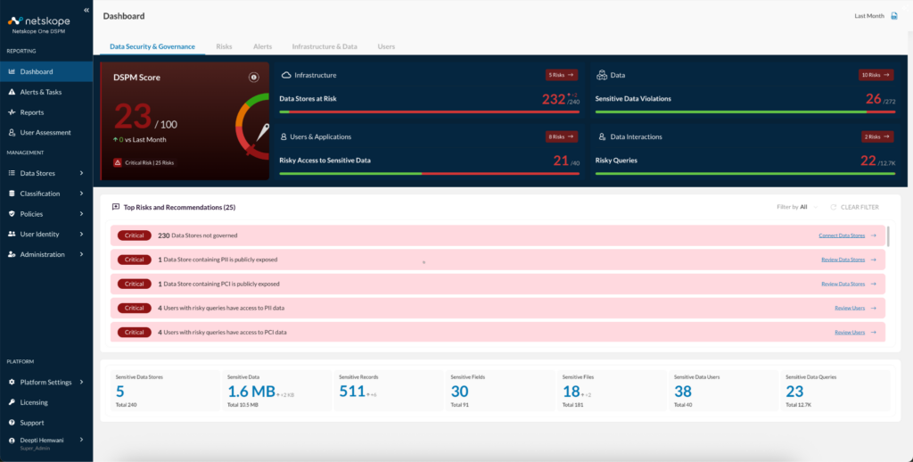The height and width of the screenshot is (462, 913).
Task: Click the DSPM Score info icon
Action: pyautogui.click(x=253, y=78)
